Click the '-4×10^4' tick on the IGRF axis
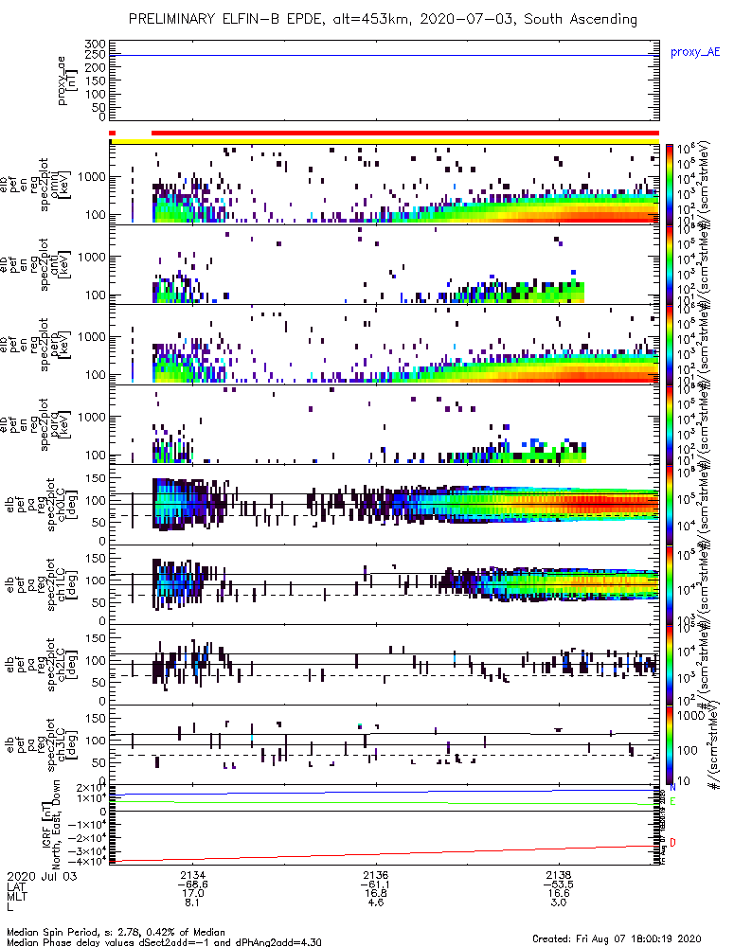734x947 pixels. (87, 861)
